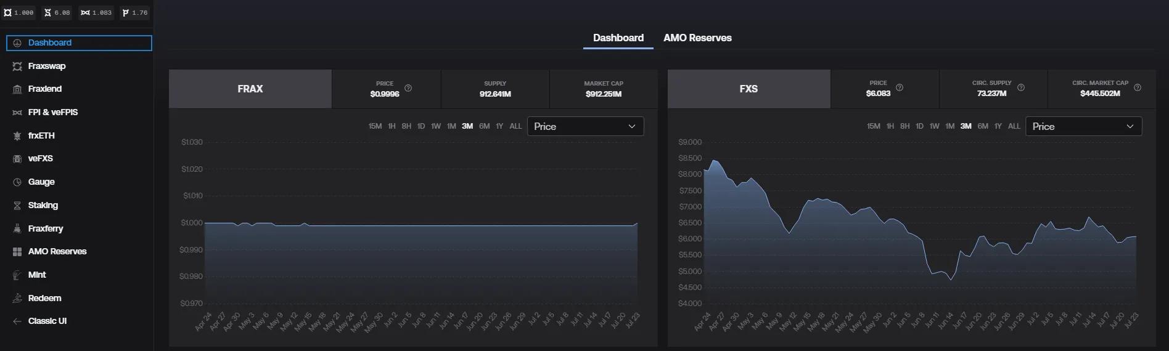This screenshot has width=1169, height=351.
Task: Click the Dashboard sidebar icon
Action: point(17,43)
